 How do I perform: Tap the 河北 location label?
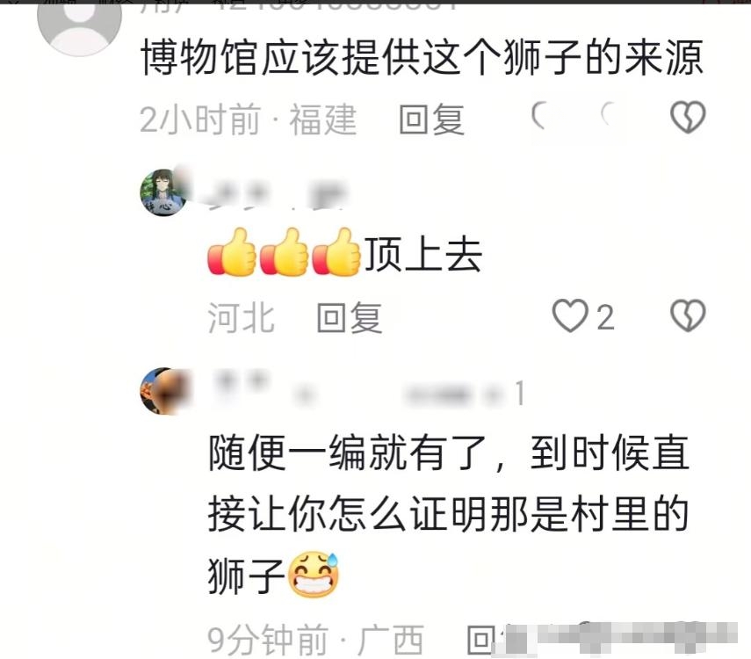coord(242,317)
